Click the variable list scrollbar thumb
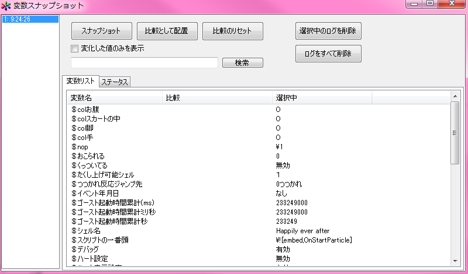Image resolution: width=468 pixels, height=274 pixels. [x=455, y=133]
